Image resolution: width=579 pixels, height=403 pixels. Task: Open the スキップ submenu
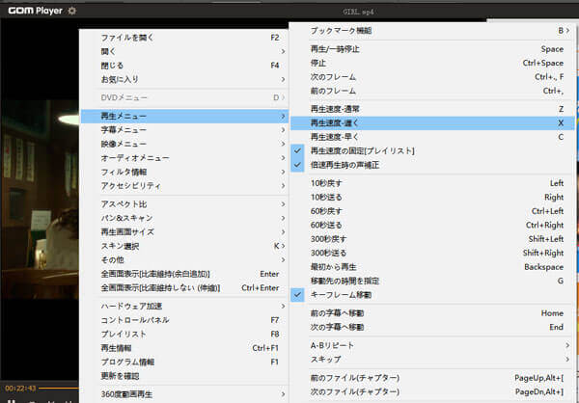click(324, 358)
